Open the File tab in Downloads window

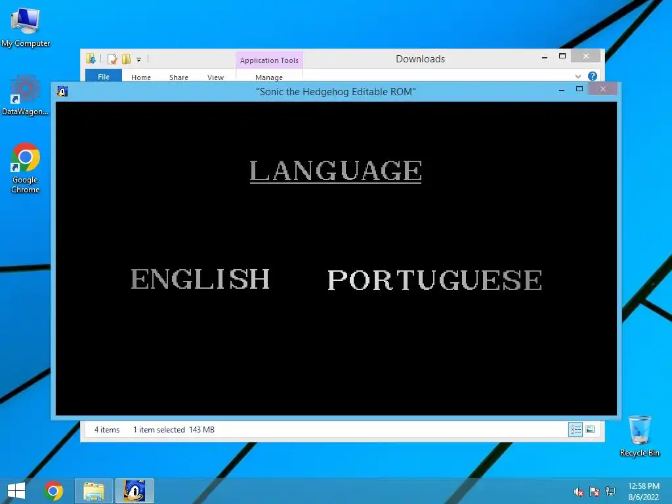point(104,77)
